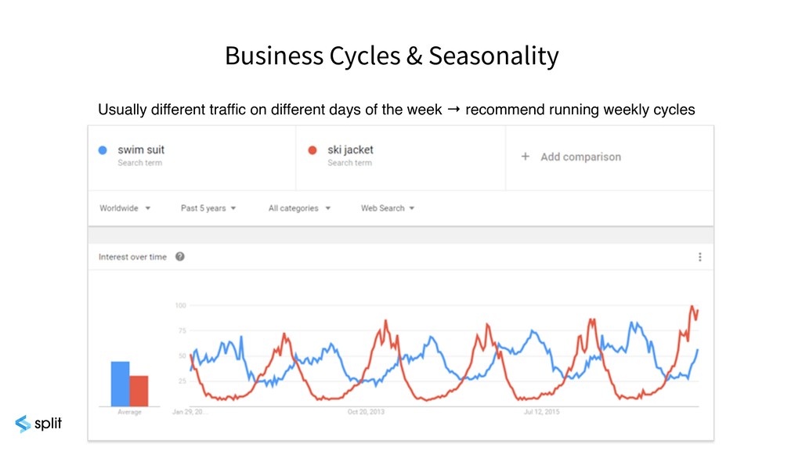Expand the All categories dropdown
Screen dimensions: 802x451
(x=299, y=208)
